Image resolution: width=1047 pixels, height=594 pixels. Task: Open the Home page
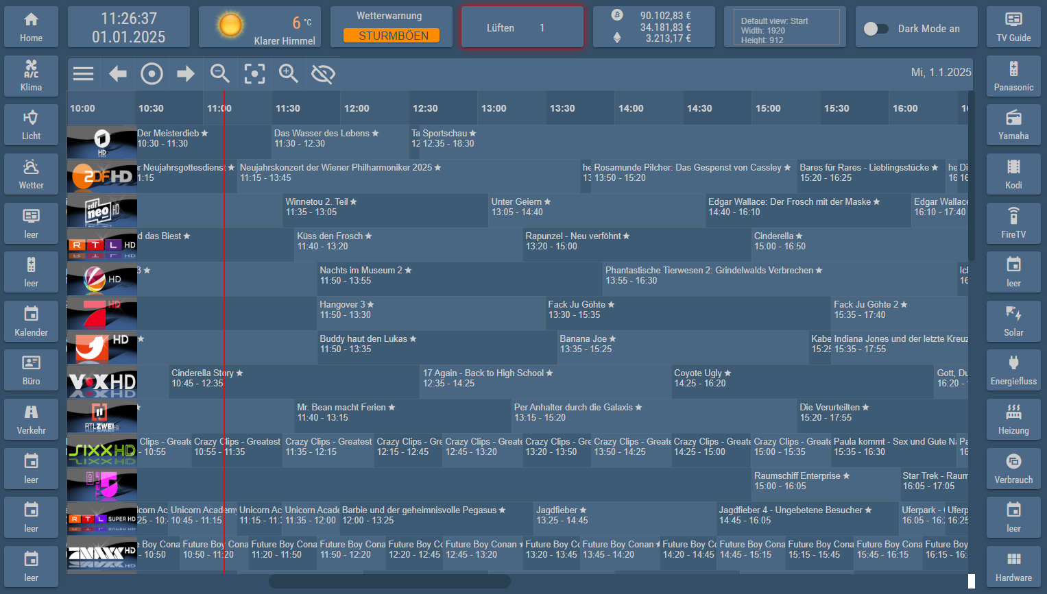tap(31, 27)
